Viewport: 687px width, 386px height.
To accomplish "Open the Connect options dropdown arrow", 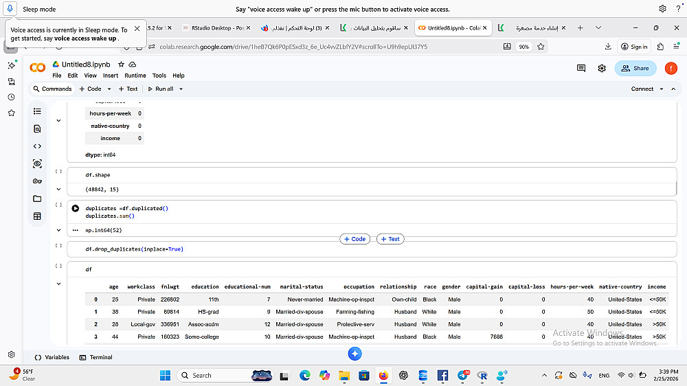I will (x=662, y=89).
